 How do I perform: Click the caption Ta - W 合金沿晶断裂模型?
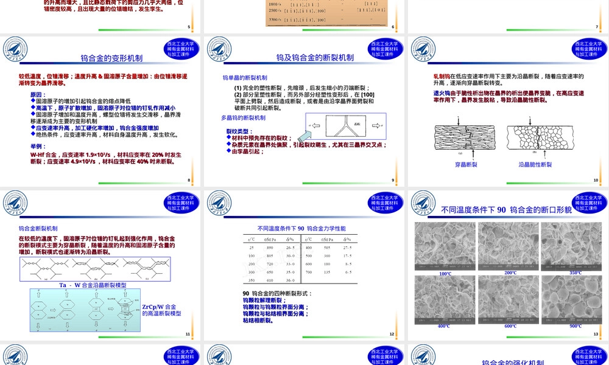pos(93,285)
